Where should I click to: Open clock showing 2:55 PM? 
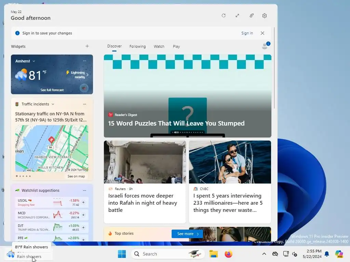312,254
